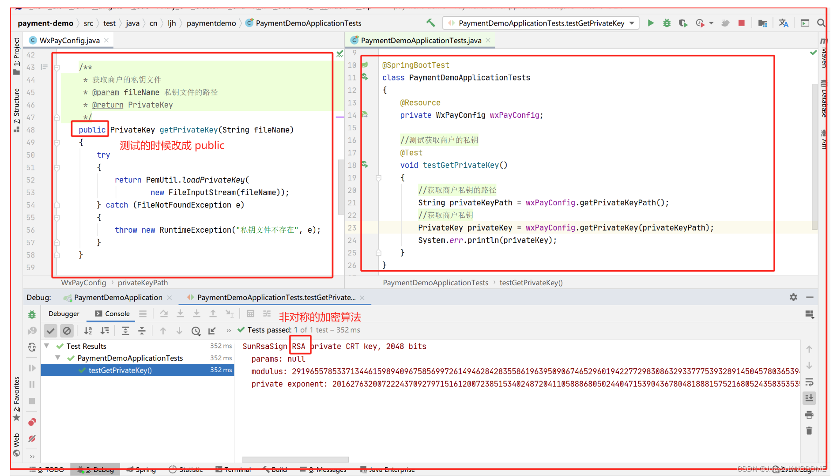The height and width of the screenshot is (476, 833).
Task: Minimize the Debug tool window
Action: [x=810, y=297]
